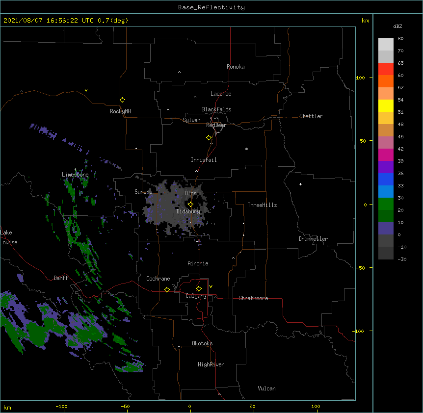Click the 0 tick on the bottom axis
The image size is (423, 413).
point(189,406)
